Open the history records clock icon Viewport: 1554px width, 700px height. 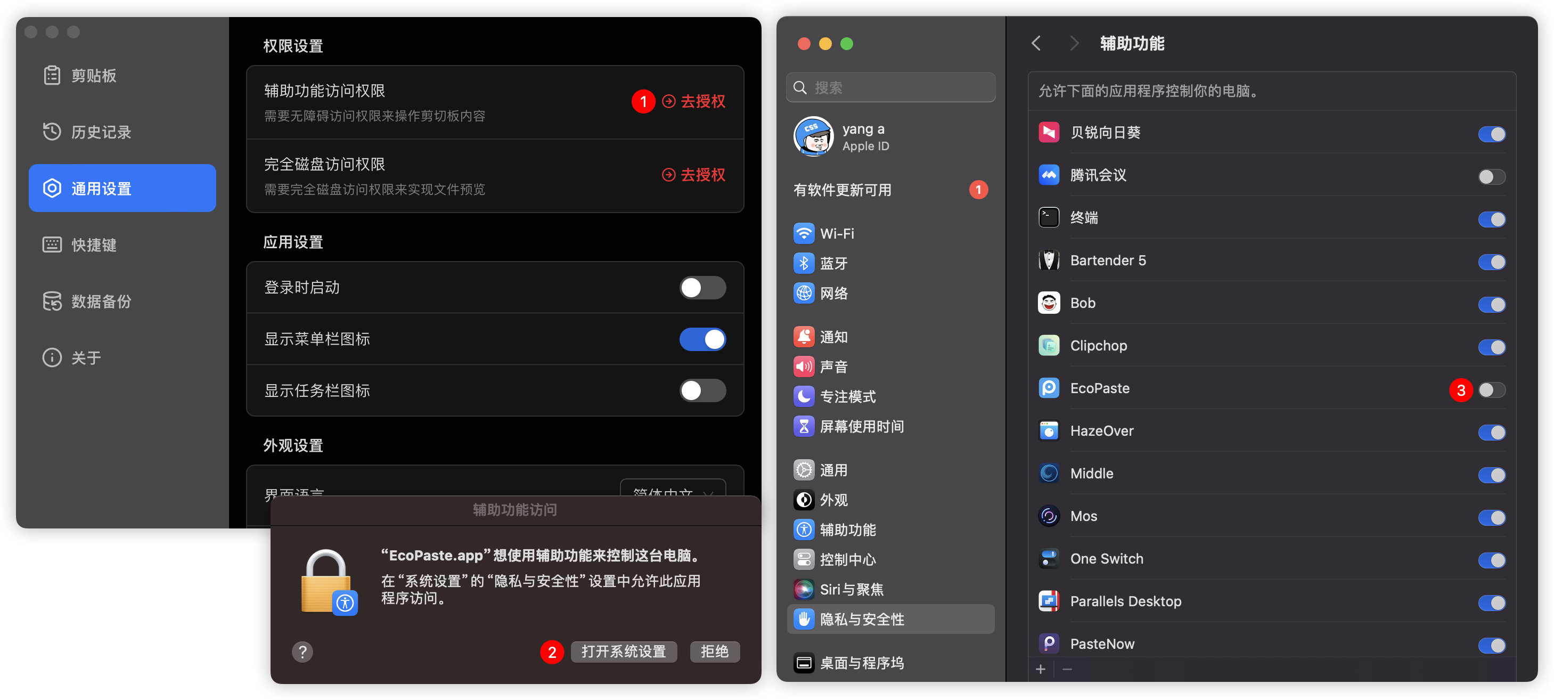click(52, 132)
